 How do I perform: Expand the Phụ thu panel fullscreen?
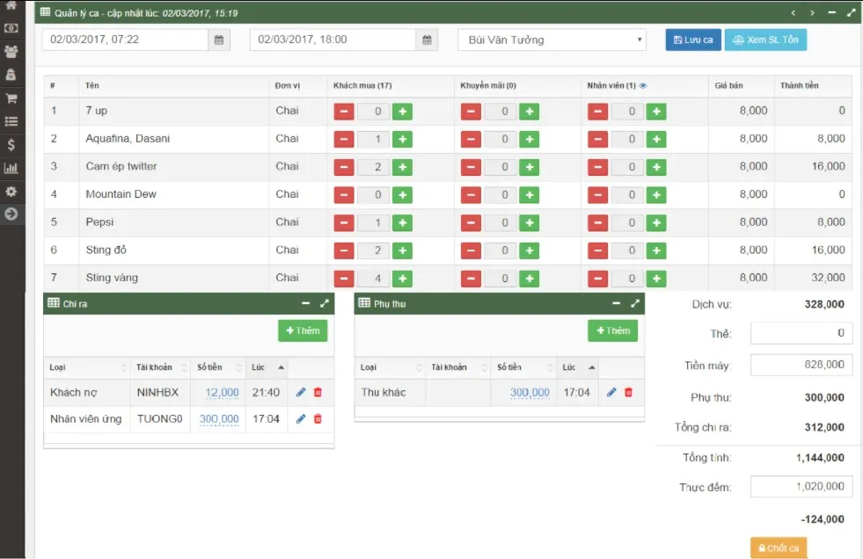[635, 303]
